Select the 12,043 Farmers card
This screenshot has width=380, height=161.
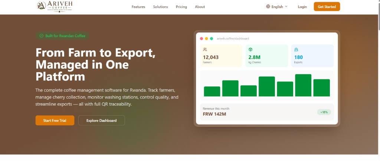tap(221, 56)
